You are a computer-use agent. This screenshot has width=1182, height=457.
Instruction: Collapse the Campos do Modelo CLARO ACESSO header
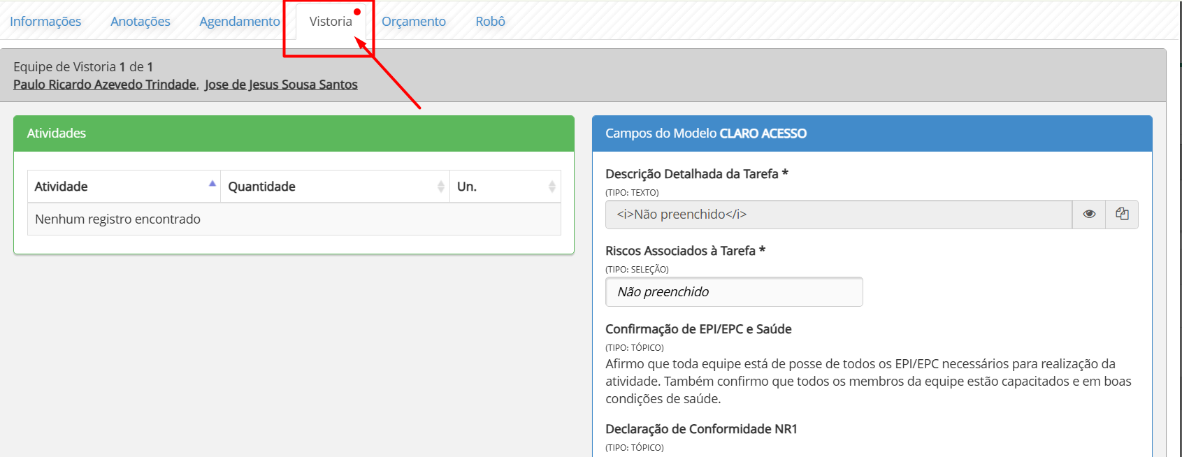872,133
